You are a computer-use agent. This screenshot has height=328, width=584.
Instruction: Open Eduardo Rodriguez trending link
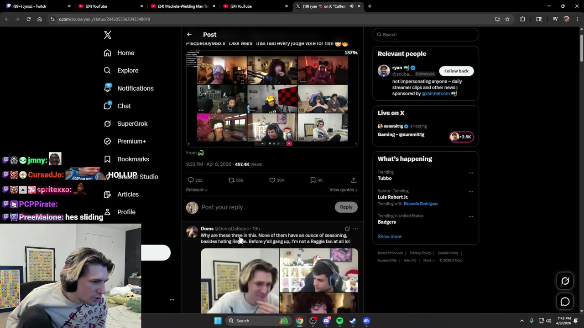click(x=421, y=204)
